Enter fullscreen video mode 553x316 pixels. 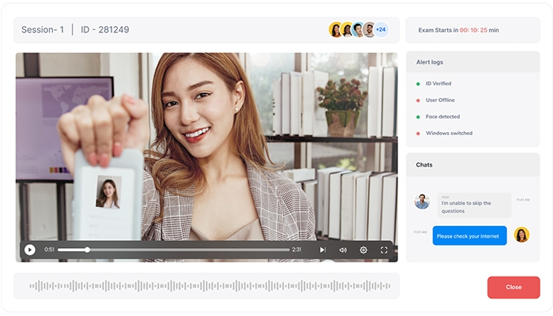[384, 250]
